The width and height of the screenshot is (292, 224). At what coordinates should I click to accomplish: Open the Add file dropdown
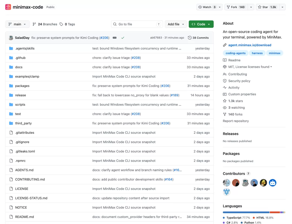click(176, 24)
